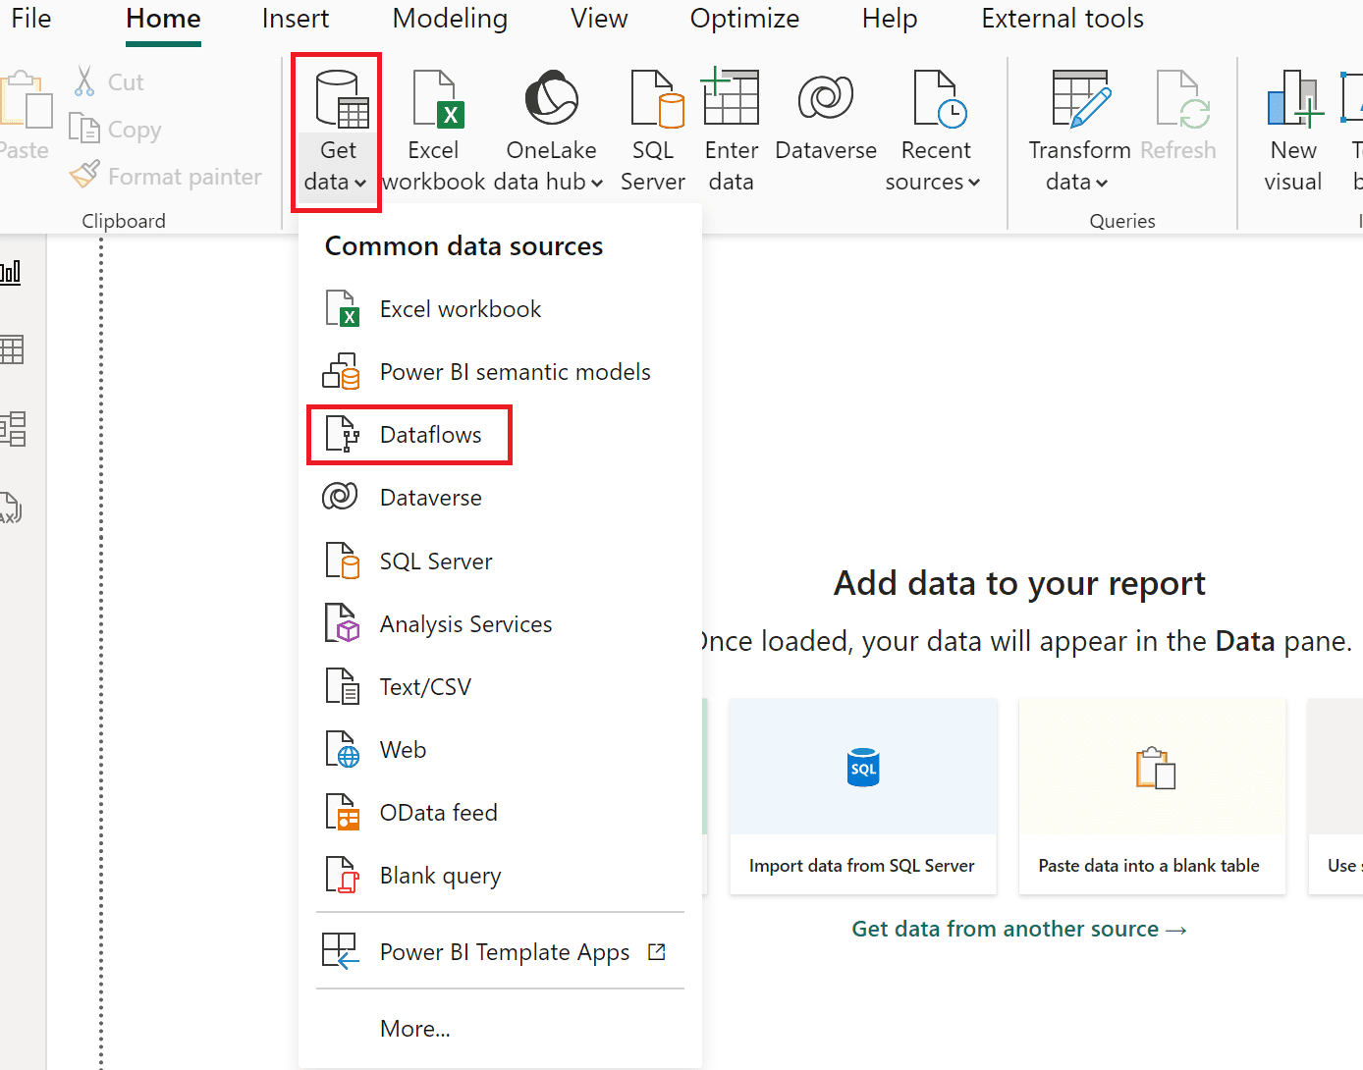Click the Blank query icon

pyautogui.click(x=343, y=875)
